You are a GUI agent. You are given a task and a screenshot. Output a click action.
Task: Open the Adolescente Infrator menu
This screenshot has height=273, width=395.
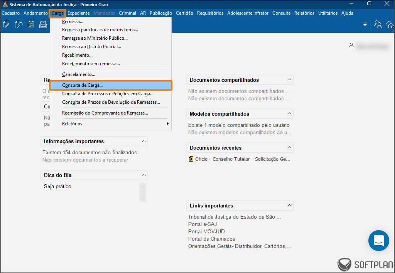(248, 13)
